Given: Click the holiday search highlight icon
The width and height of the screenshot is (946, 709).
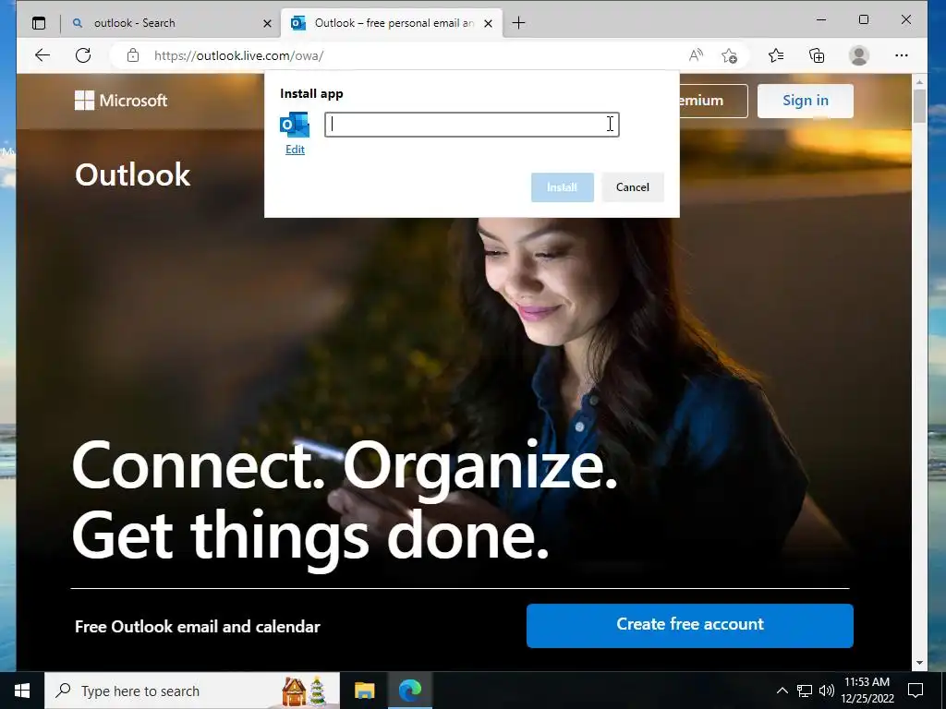Looking at the screenshot, I should coord(304,691).
